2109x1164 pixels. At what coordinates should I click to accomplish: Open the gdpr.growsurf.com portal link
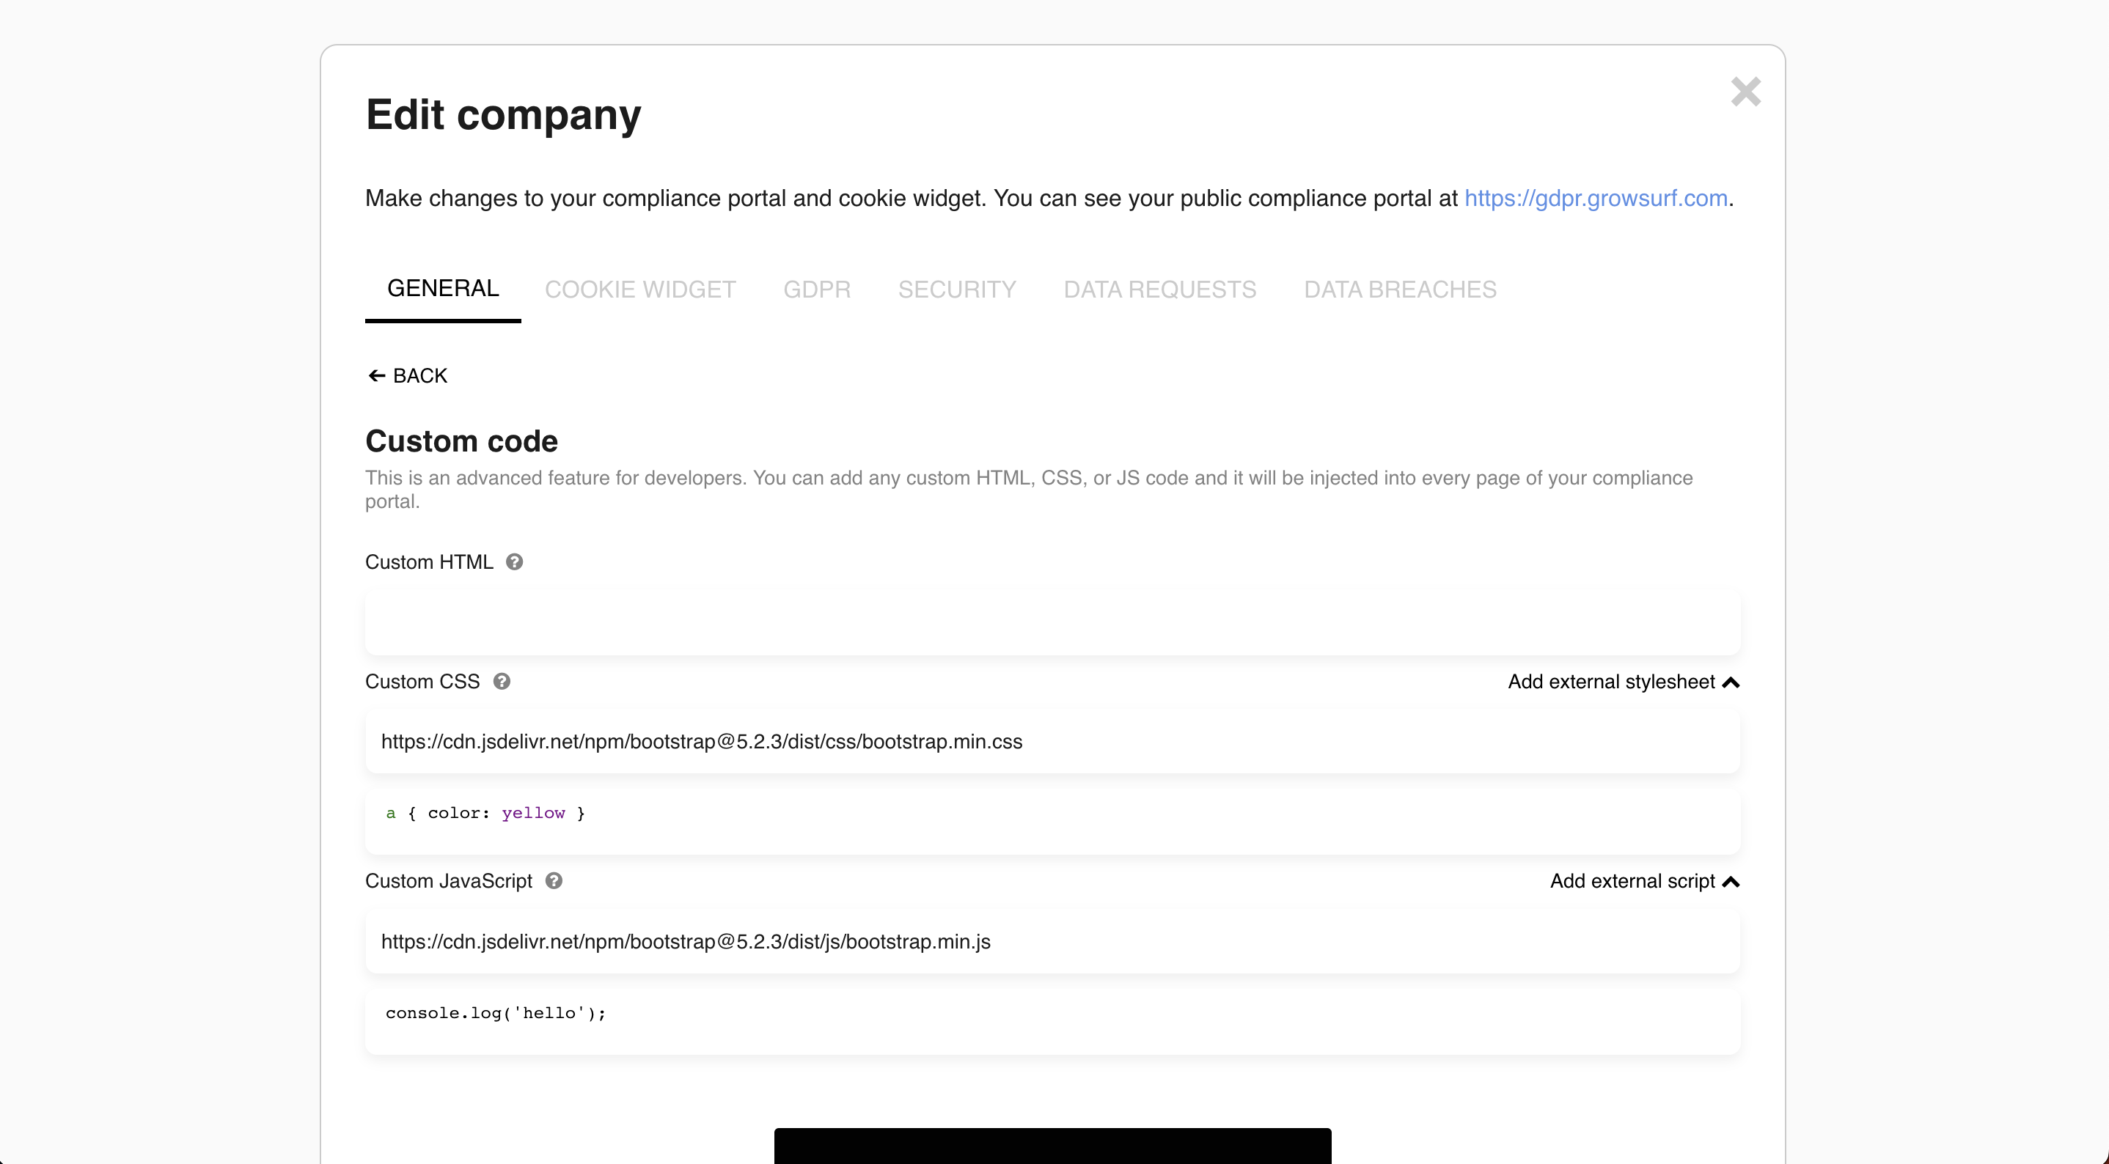[1596, 198]
